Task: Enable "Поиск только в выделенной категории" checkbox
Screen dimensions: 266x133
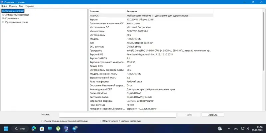Action: 43,121
